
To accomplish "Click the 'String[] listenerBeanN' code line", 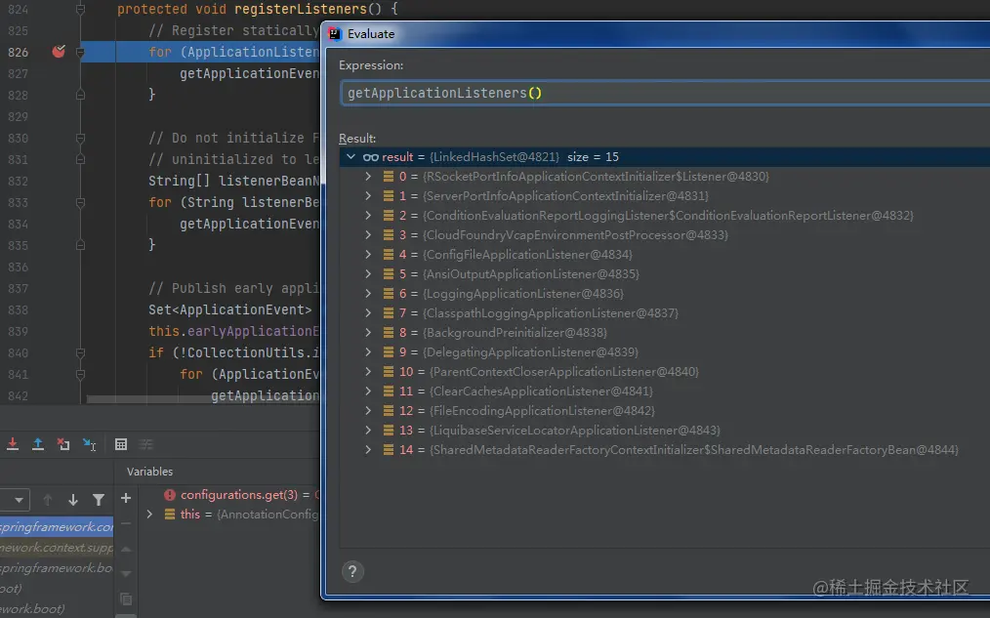I will 233,182.
